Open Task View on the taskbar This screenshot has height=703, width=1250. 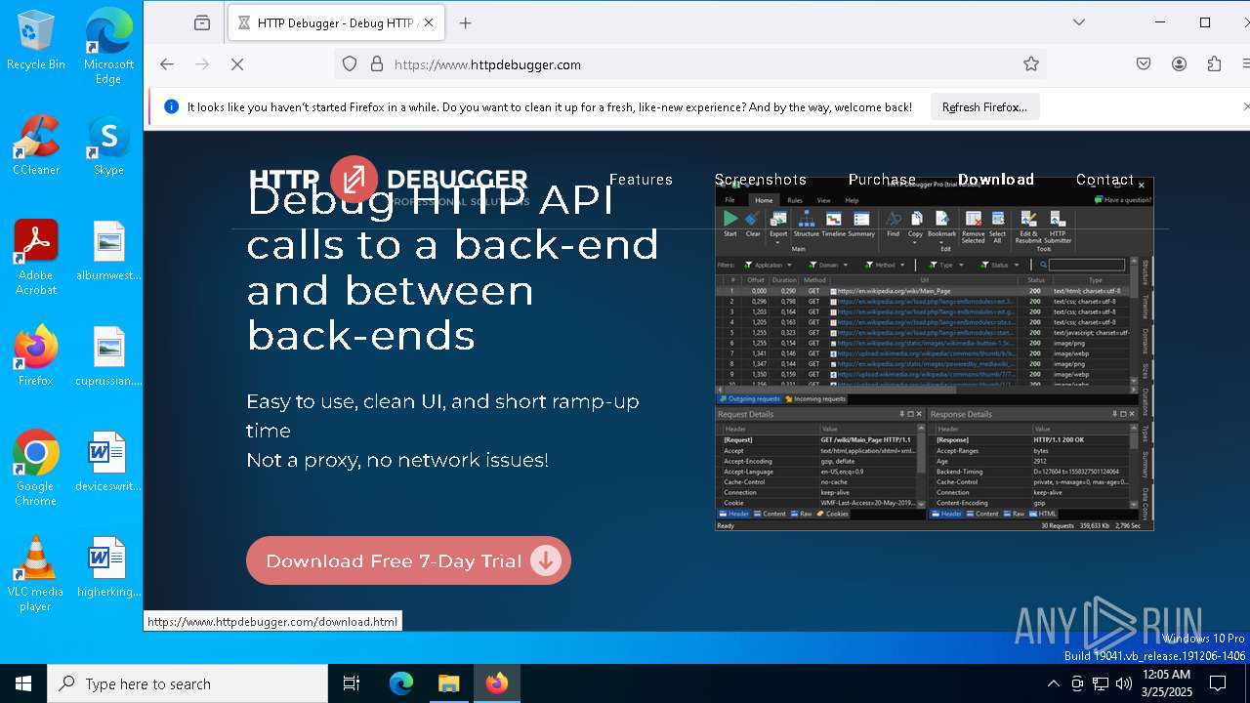(352, 683)
